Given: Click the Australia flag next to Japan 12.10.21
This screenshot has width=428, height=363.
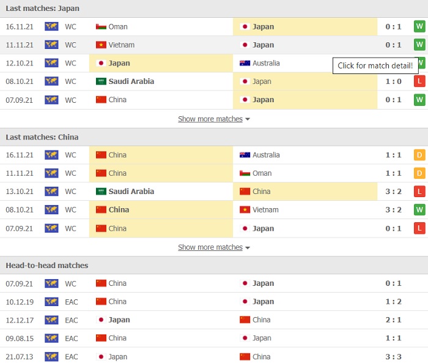Looking at the screenshot, I should (245, 63).
